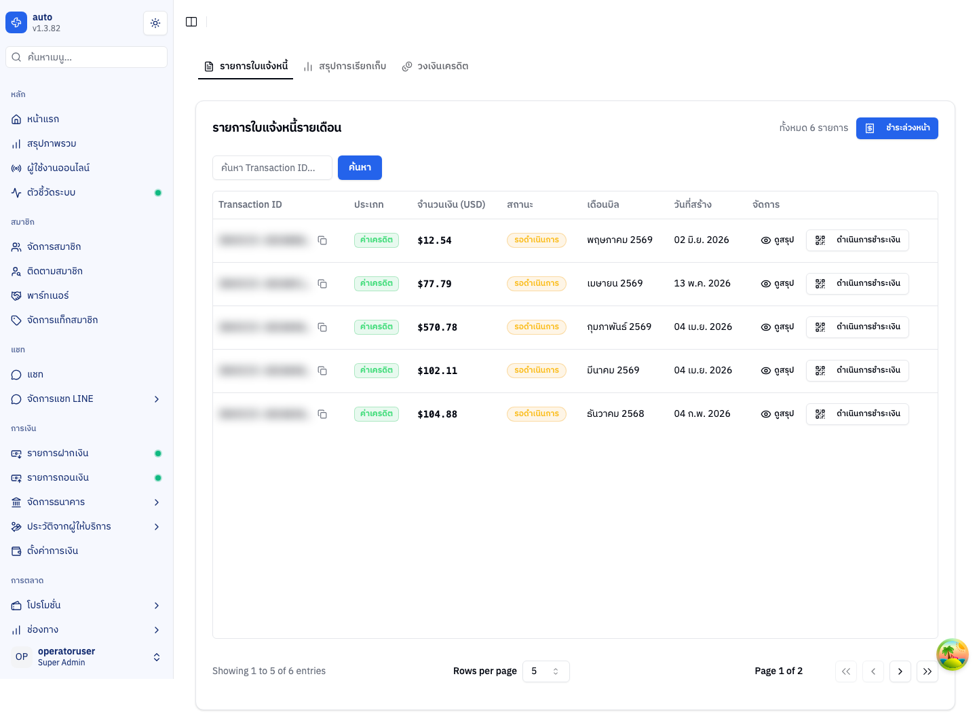Copy Transaction ID of $12.54 row

tap(322, 240)
